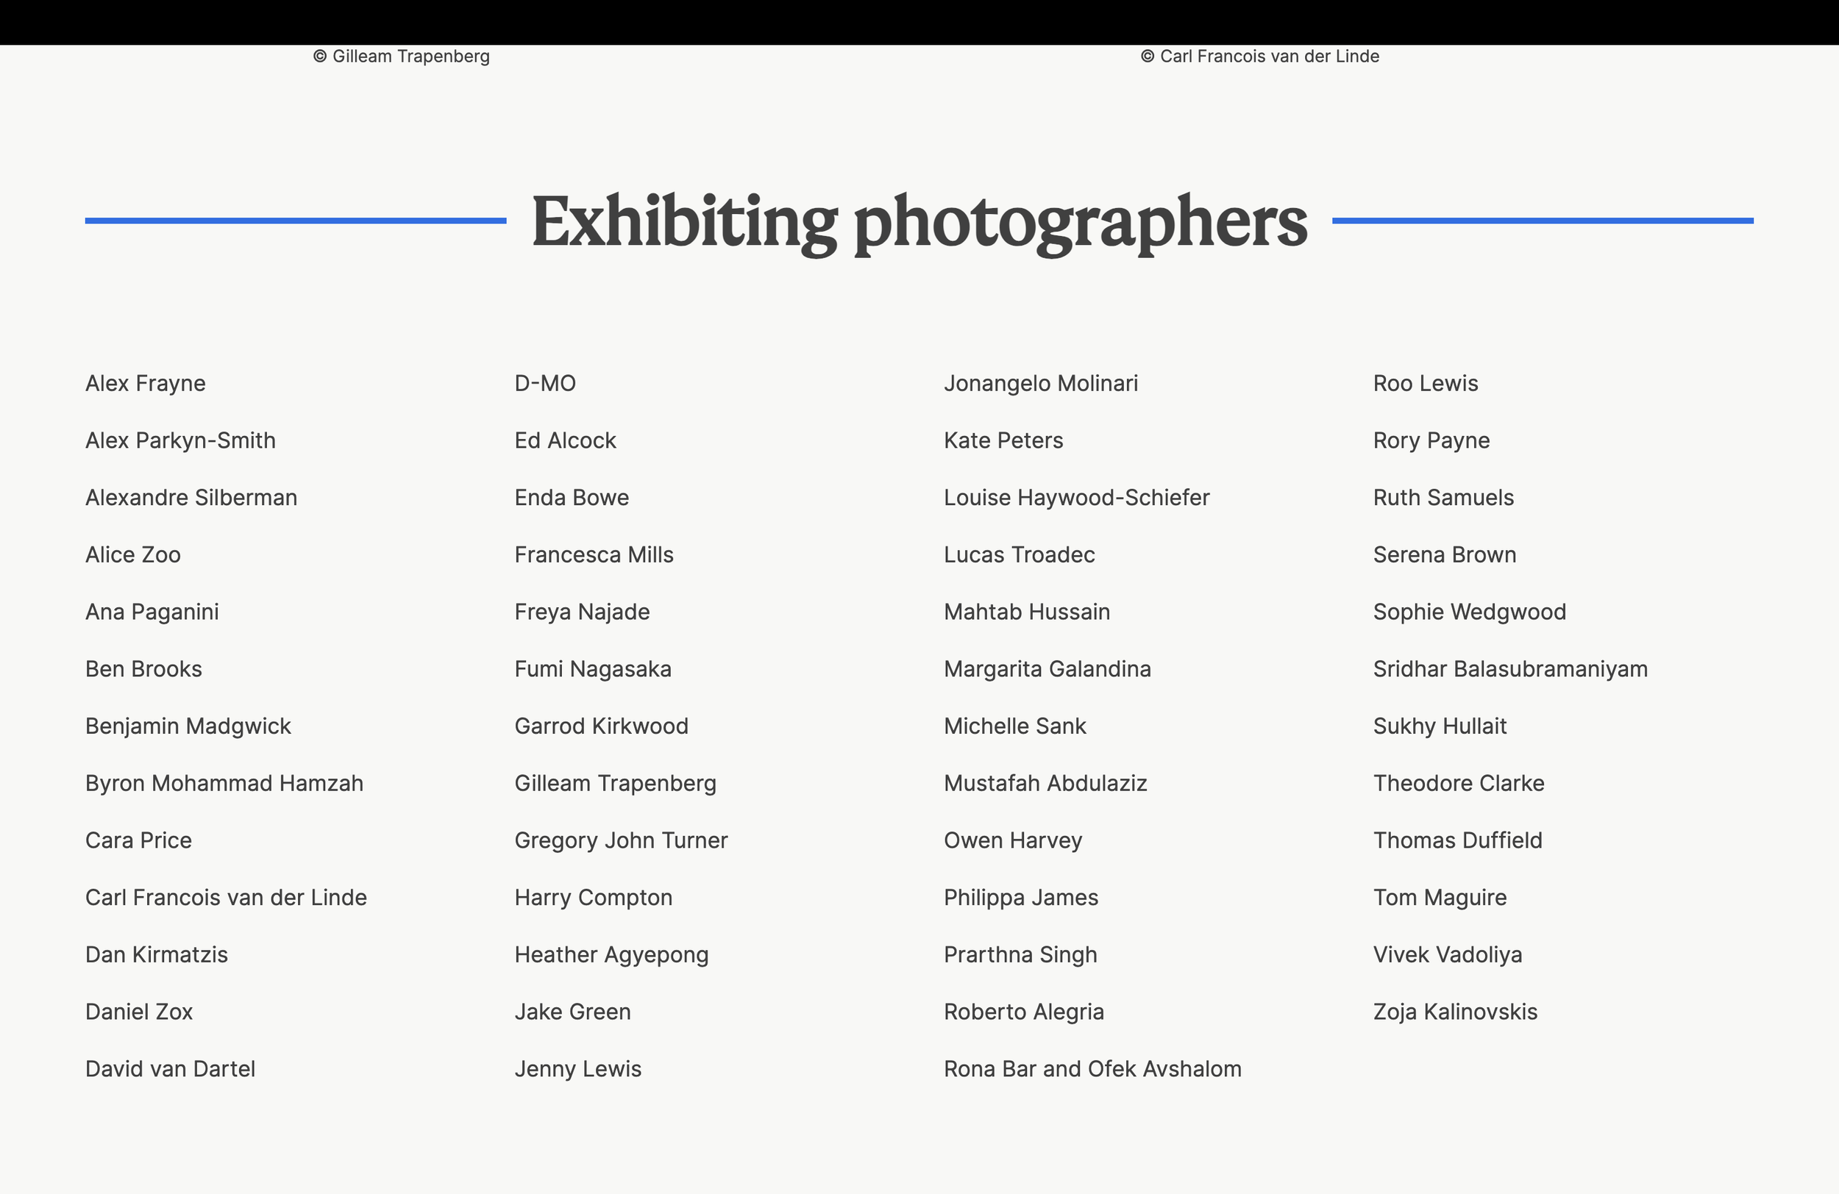The height and width of the screenshot is (1194, 1839).
Task: Click Rona Bar and Ofek Avshalom
Action: pyautogui.click(x=1092, y=1070)
